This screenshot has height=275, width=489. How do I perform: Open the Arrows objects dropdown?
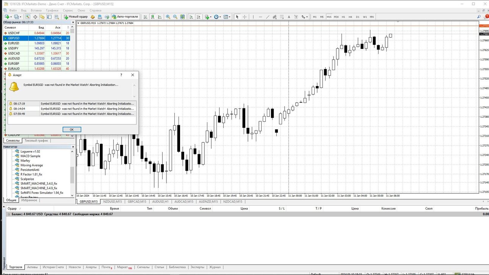(304, 17)
